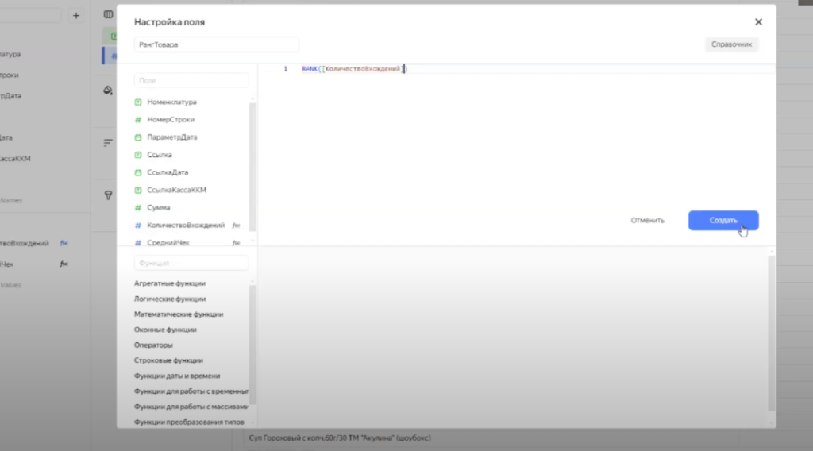The image size is (813, 451).
Task: Expand Оконные функции category
Action: [165, 330]
